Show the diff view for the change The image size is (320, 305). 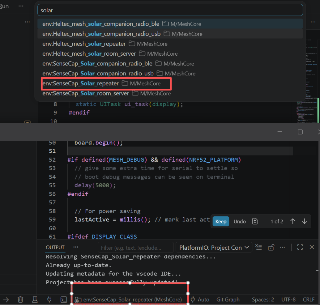[x=255, y=221]
